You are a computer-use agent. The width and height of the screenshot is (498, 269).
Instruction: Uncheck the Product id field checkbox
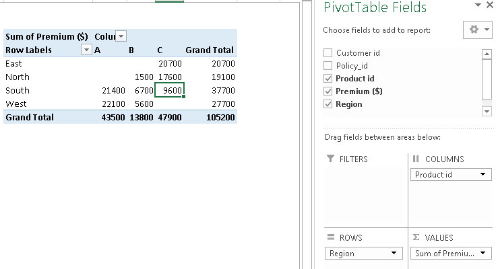click(328, 79)
